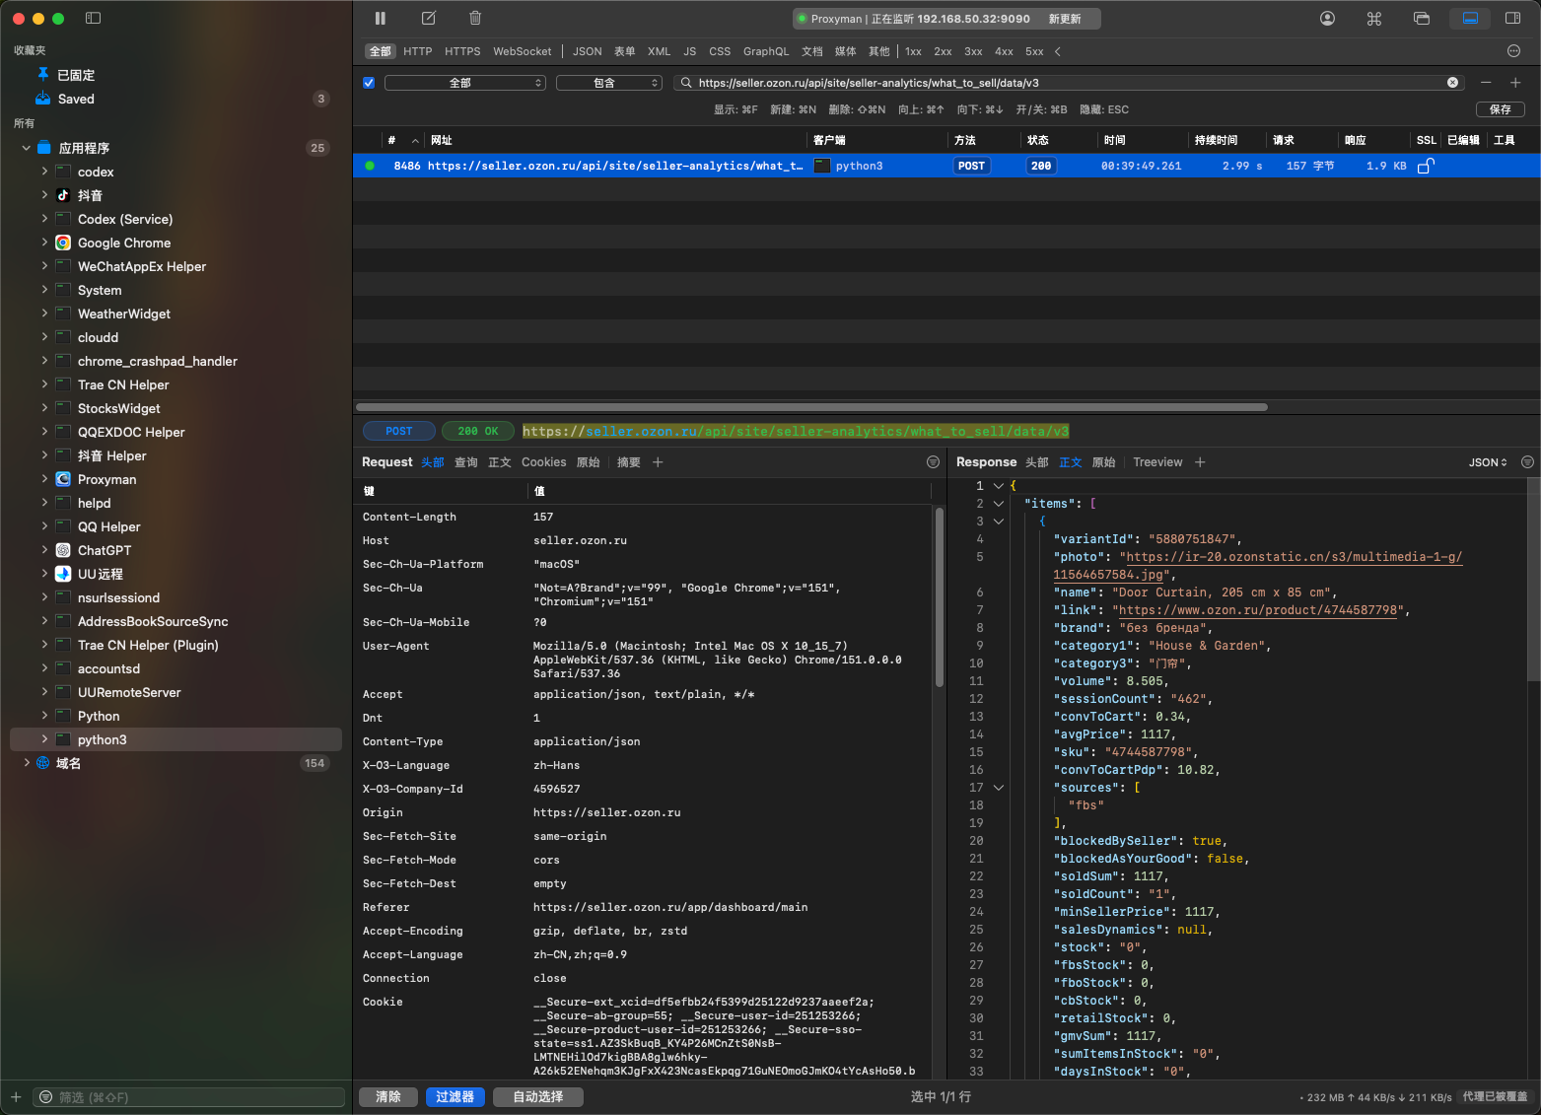Open the compose request icon
The height and width of the screenshot is (1115, 1541).
click(428, 18)
